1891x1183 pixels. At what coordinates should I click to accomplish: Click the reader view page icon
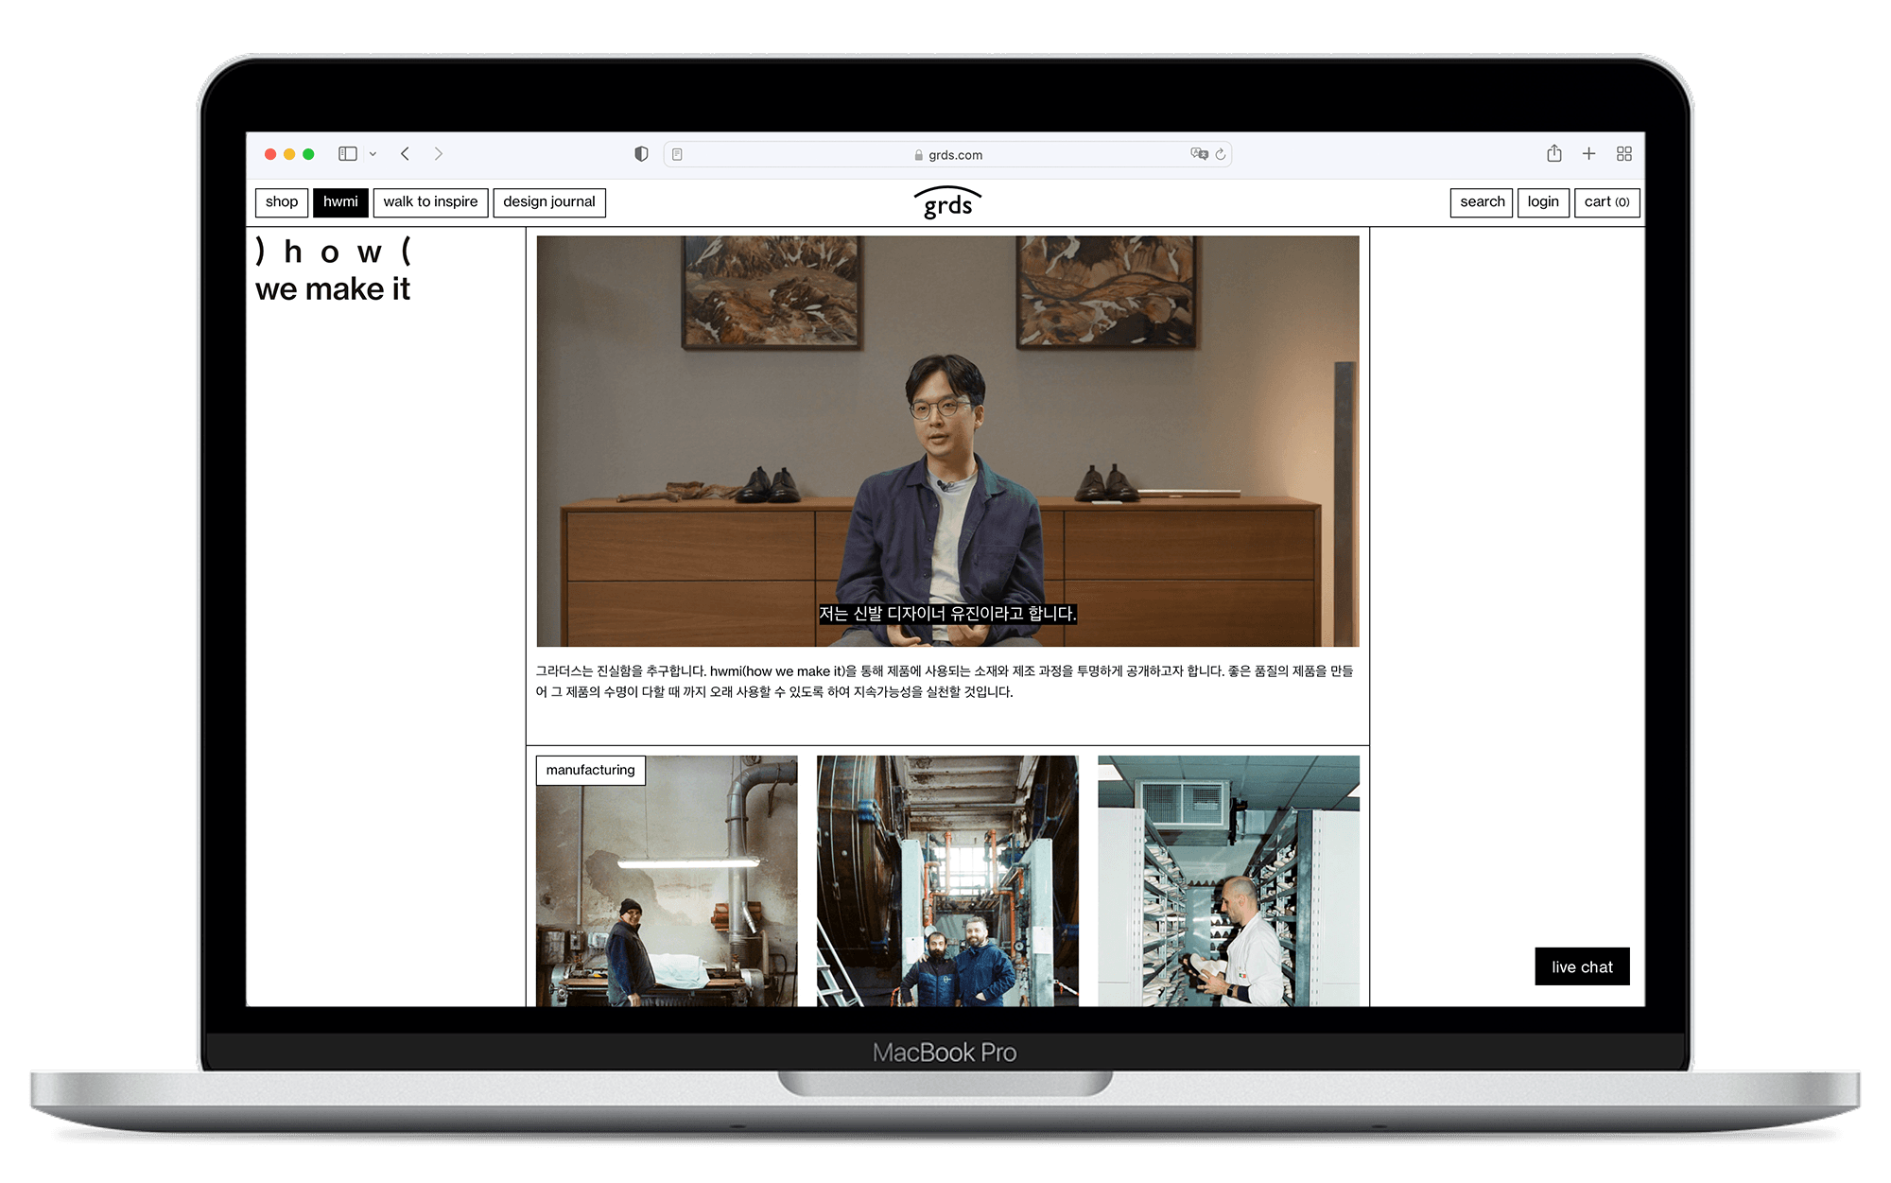pos(677,154)
